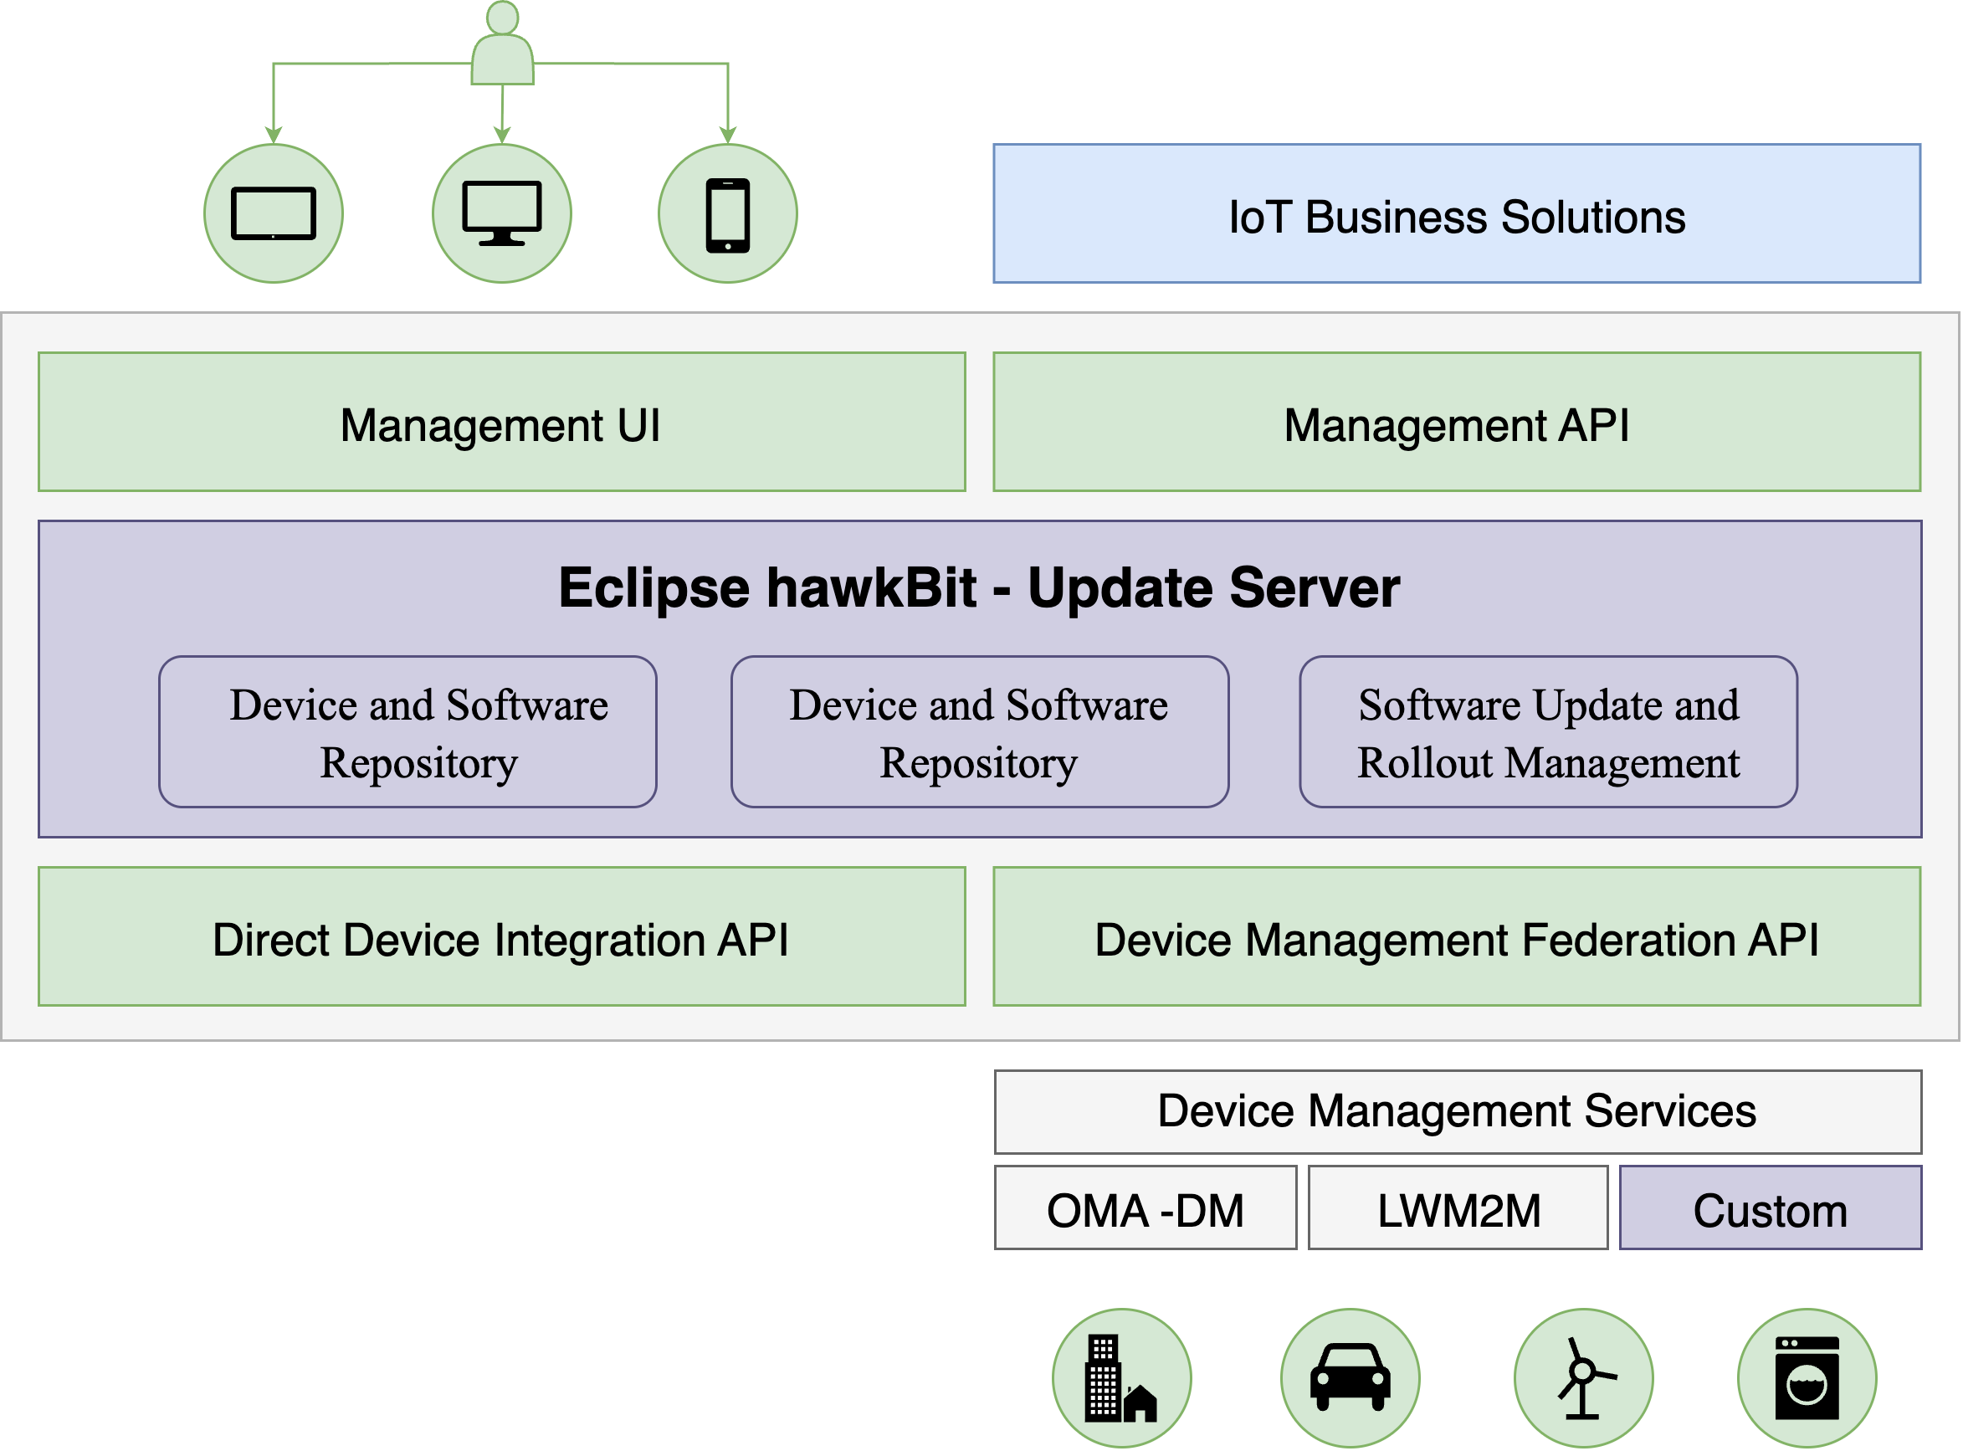Click the Direct Device Integration API block
Viewport: 1963px width, 1451px height.
[x=502, y=937]
